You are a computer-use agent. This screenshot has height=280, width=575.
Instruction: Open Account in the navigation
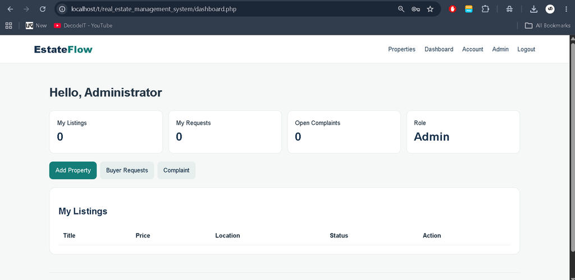pos(473,49)
